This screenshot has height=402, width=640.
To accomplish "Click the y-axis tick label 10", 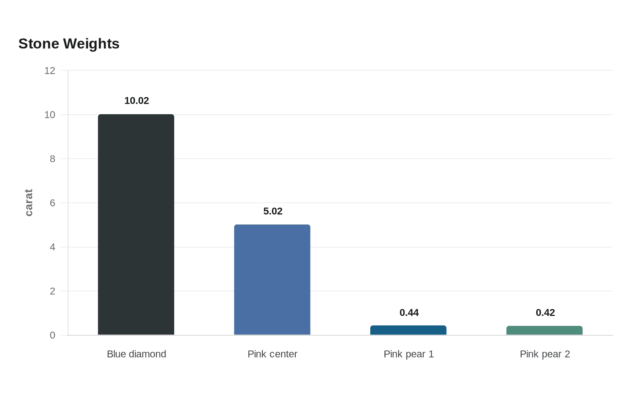I will pyautogui.click(x=50, y=115).
